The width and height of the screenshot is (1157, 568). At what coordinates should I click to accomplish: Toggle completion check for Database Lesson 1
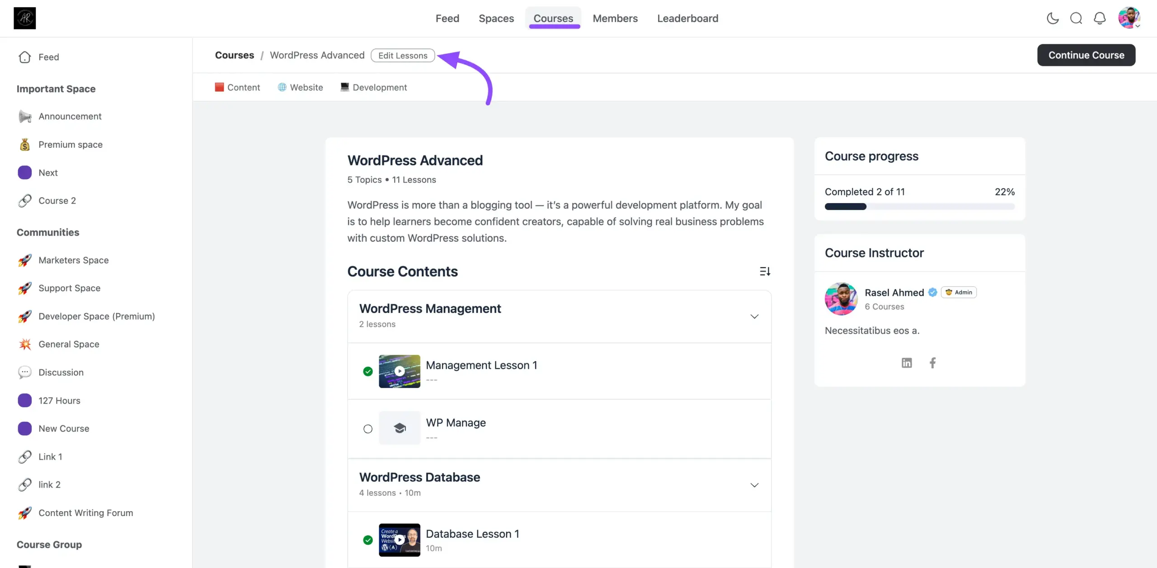pyautogui.click(x=368, y=540)
